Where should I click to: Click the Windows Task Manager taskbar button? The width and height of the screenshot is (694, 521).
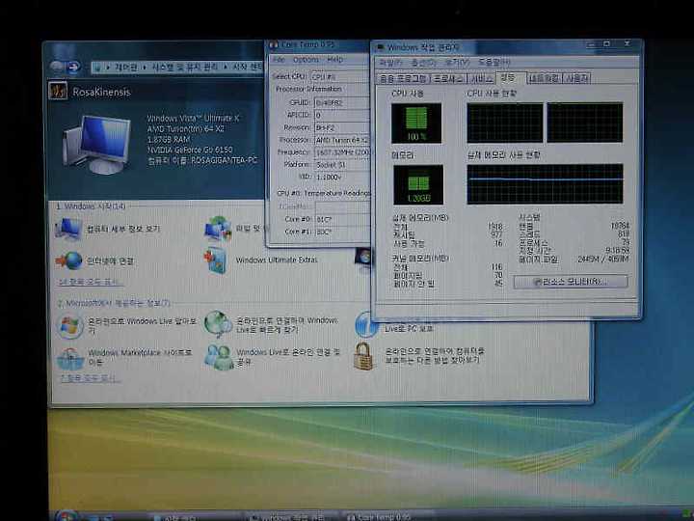(x=292, y=517)
